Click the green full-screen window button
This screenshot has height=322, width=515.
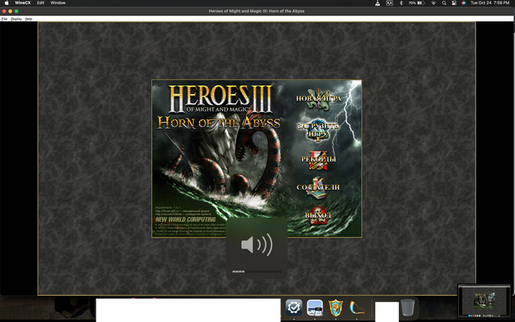16,11
